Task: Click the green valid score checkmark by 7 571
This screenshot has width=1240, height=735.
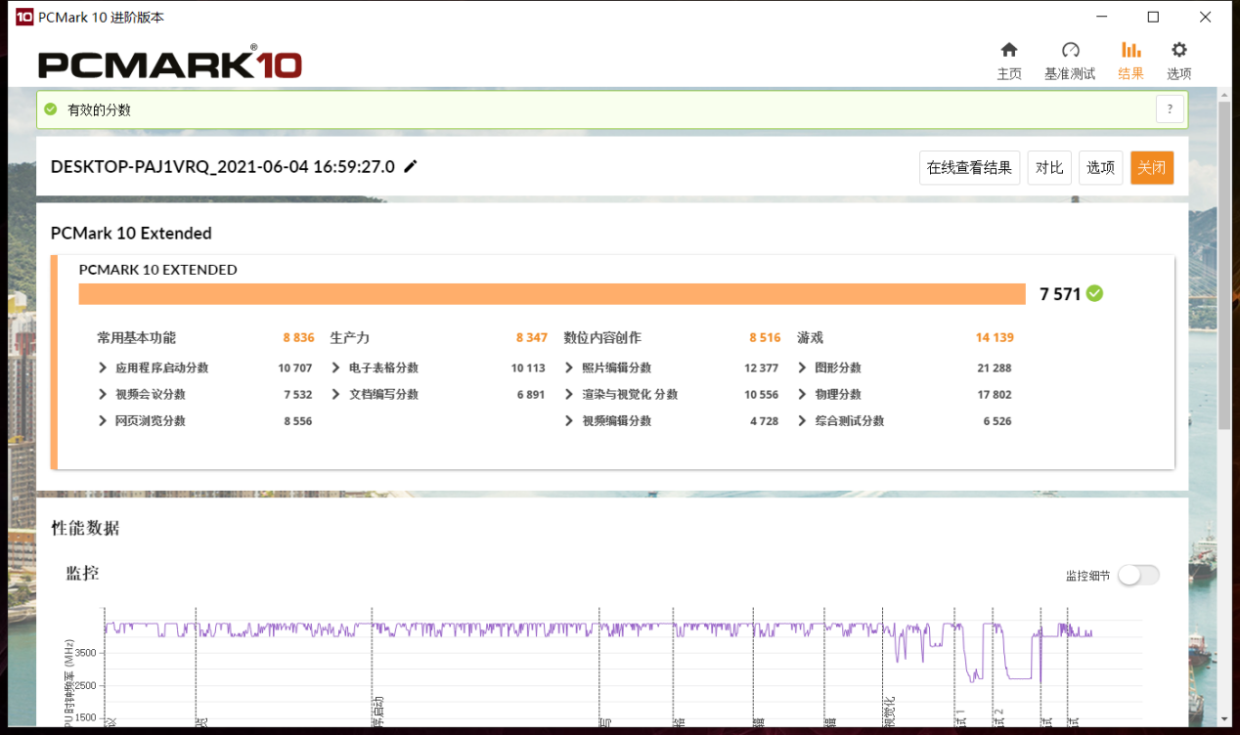Action: tap(1094, 293)
